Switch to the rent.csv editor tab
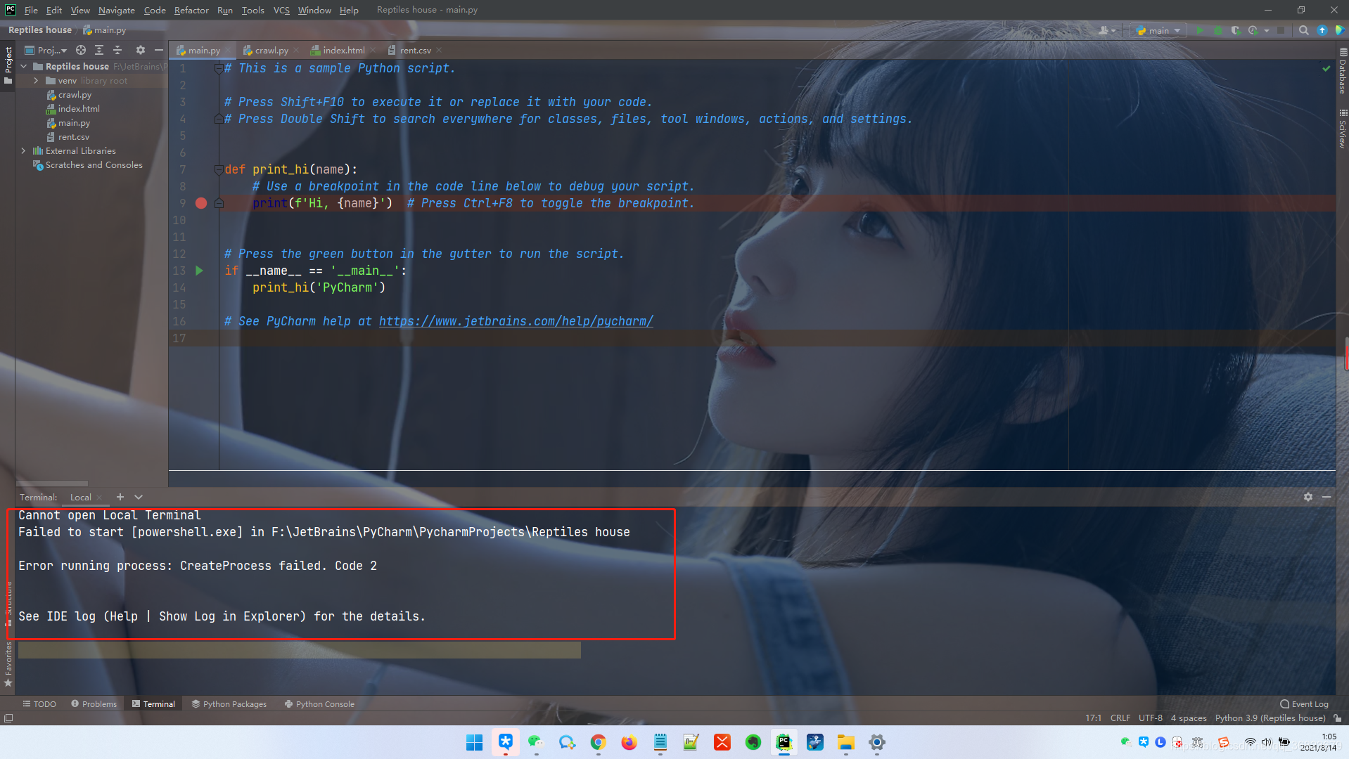 pyautogui.click(x=415, y=50)
